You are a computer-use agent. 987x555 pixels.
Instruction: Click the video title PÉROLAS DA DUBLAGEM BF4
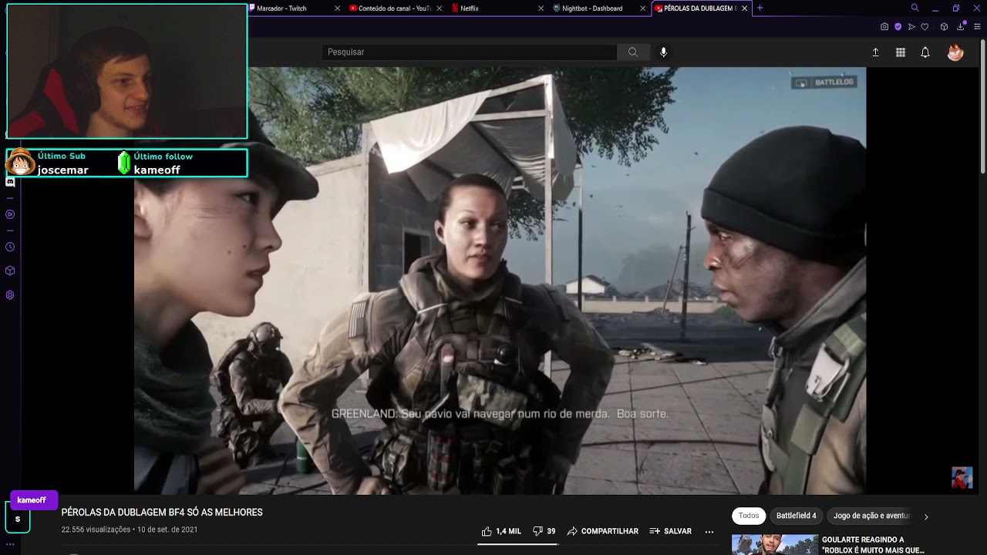click(162, 513)
